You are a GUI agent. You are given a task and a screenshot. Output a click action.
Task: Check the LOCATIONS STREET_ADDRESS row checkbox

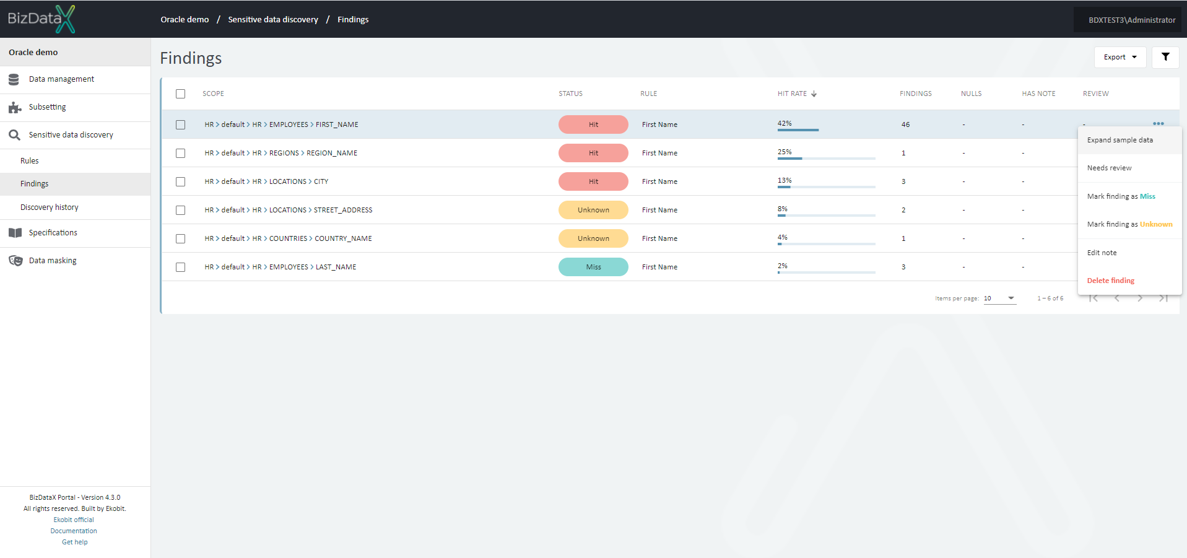(180, 210)
